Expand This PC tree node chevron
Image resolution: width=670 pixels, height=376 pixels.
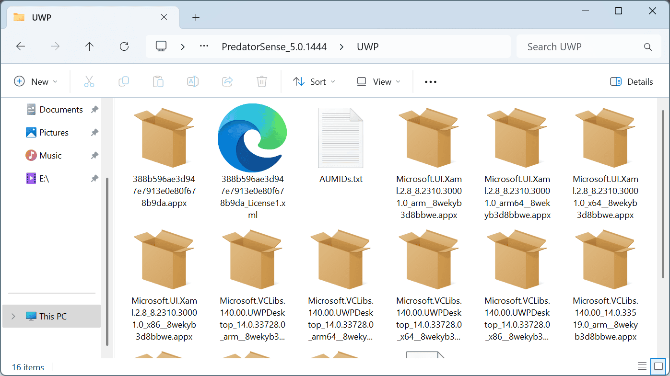[x=13, y=316]
